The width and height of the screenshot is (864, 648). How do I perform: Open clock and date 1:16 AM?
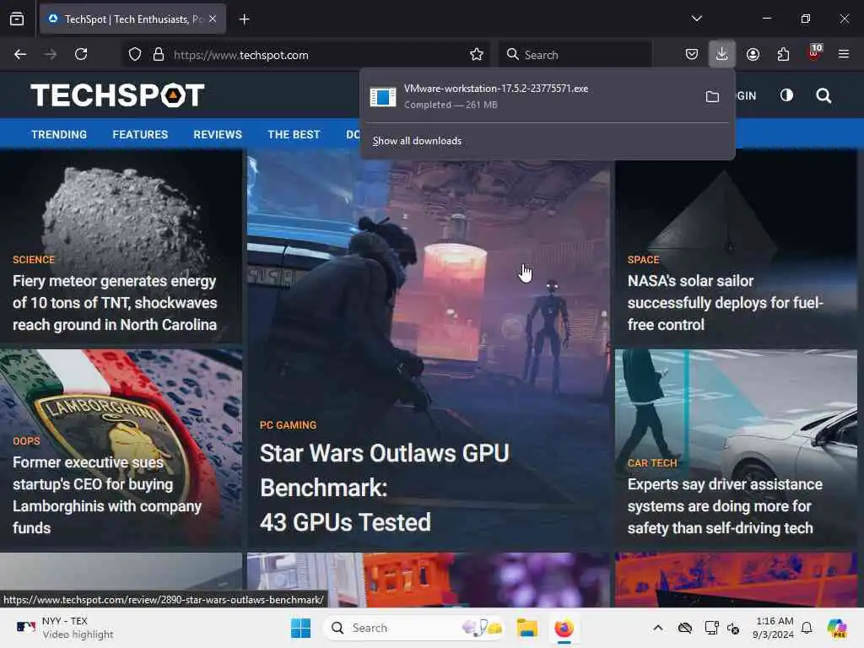click(x=774, y=628)
